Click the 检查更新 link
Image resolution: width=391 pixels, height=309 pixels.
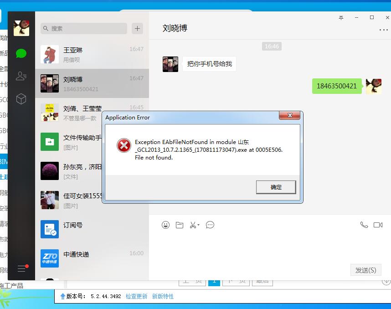tap(136, 296)
